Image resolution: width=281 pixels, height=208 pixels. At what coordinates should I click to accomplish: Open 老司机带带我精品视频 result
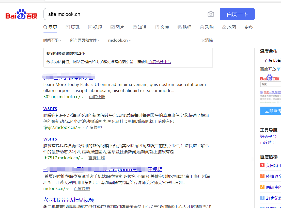pos(69,200)
